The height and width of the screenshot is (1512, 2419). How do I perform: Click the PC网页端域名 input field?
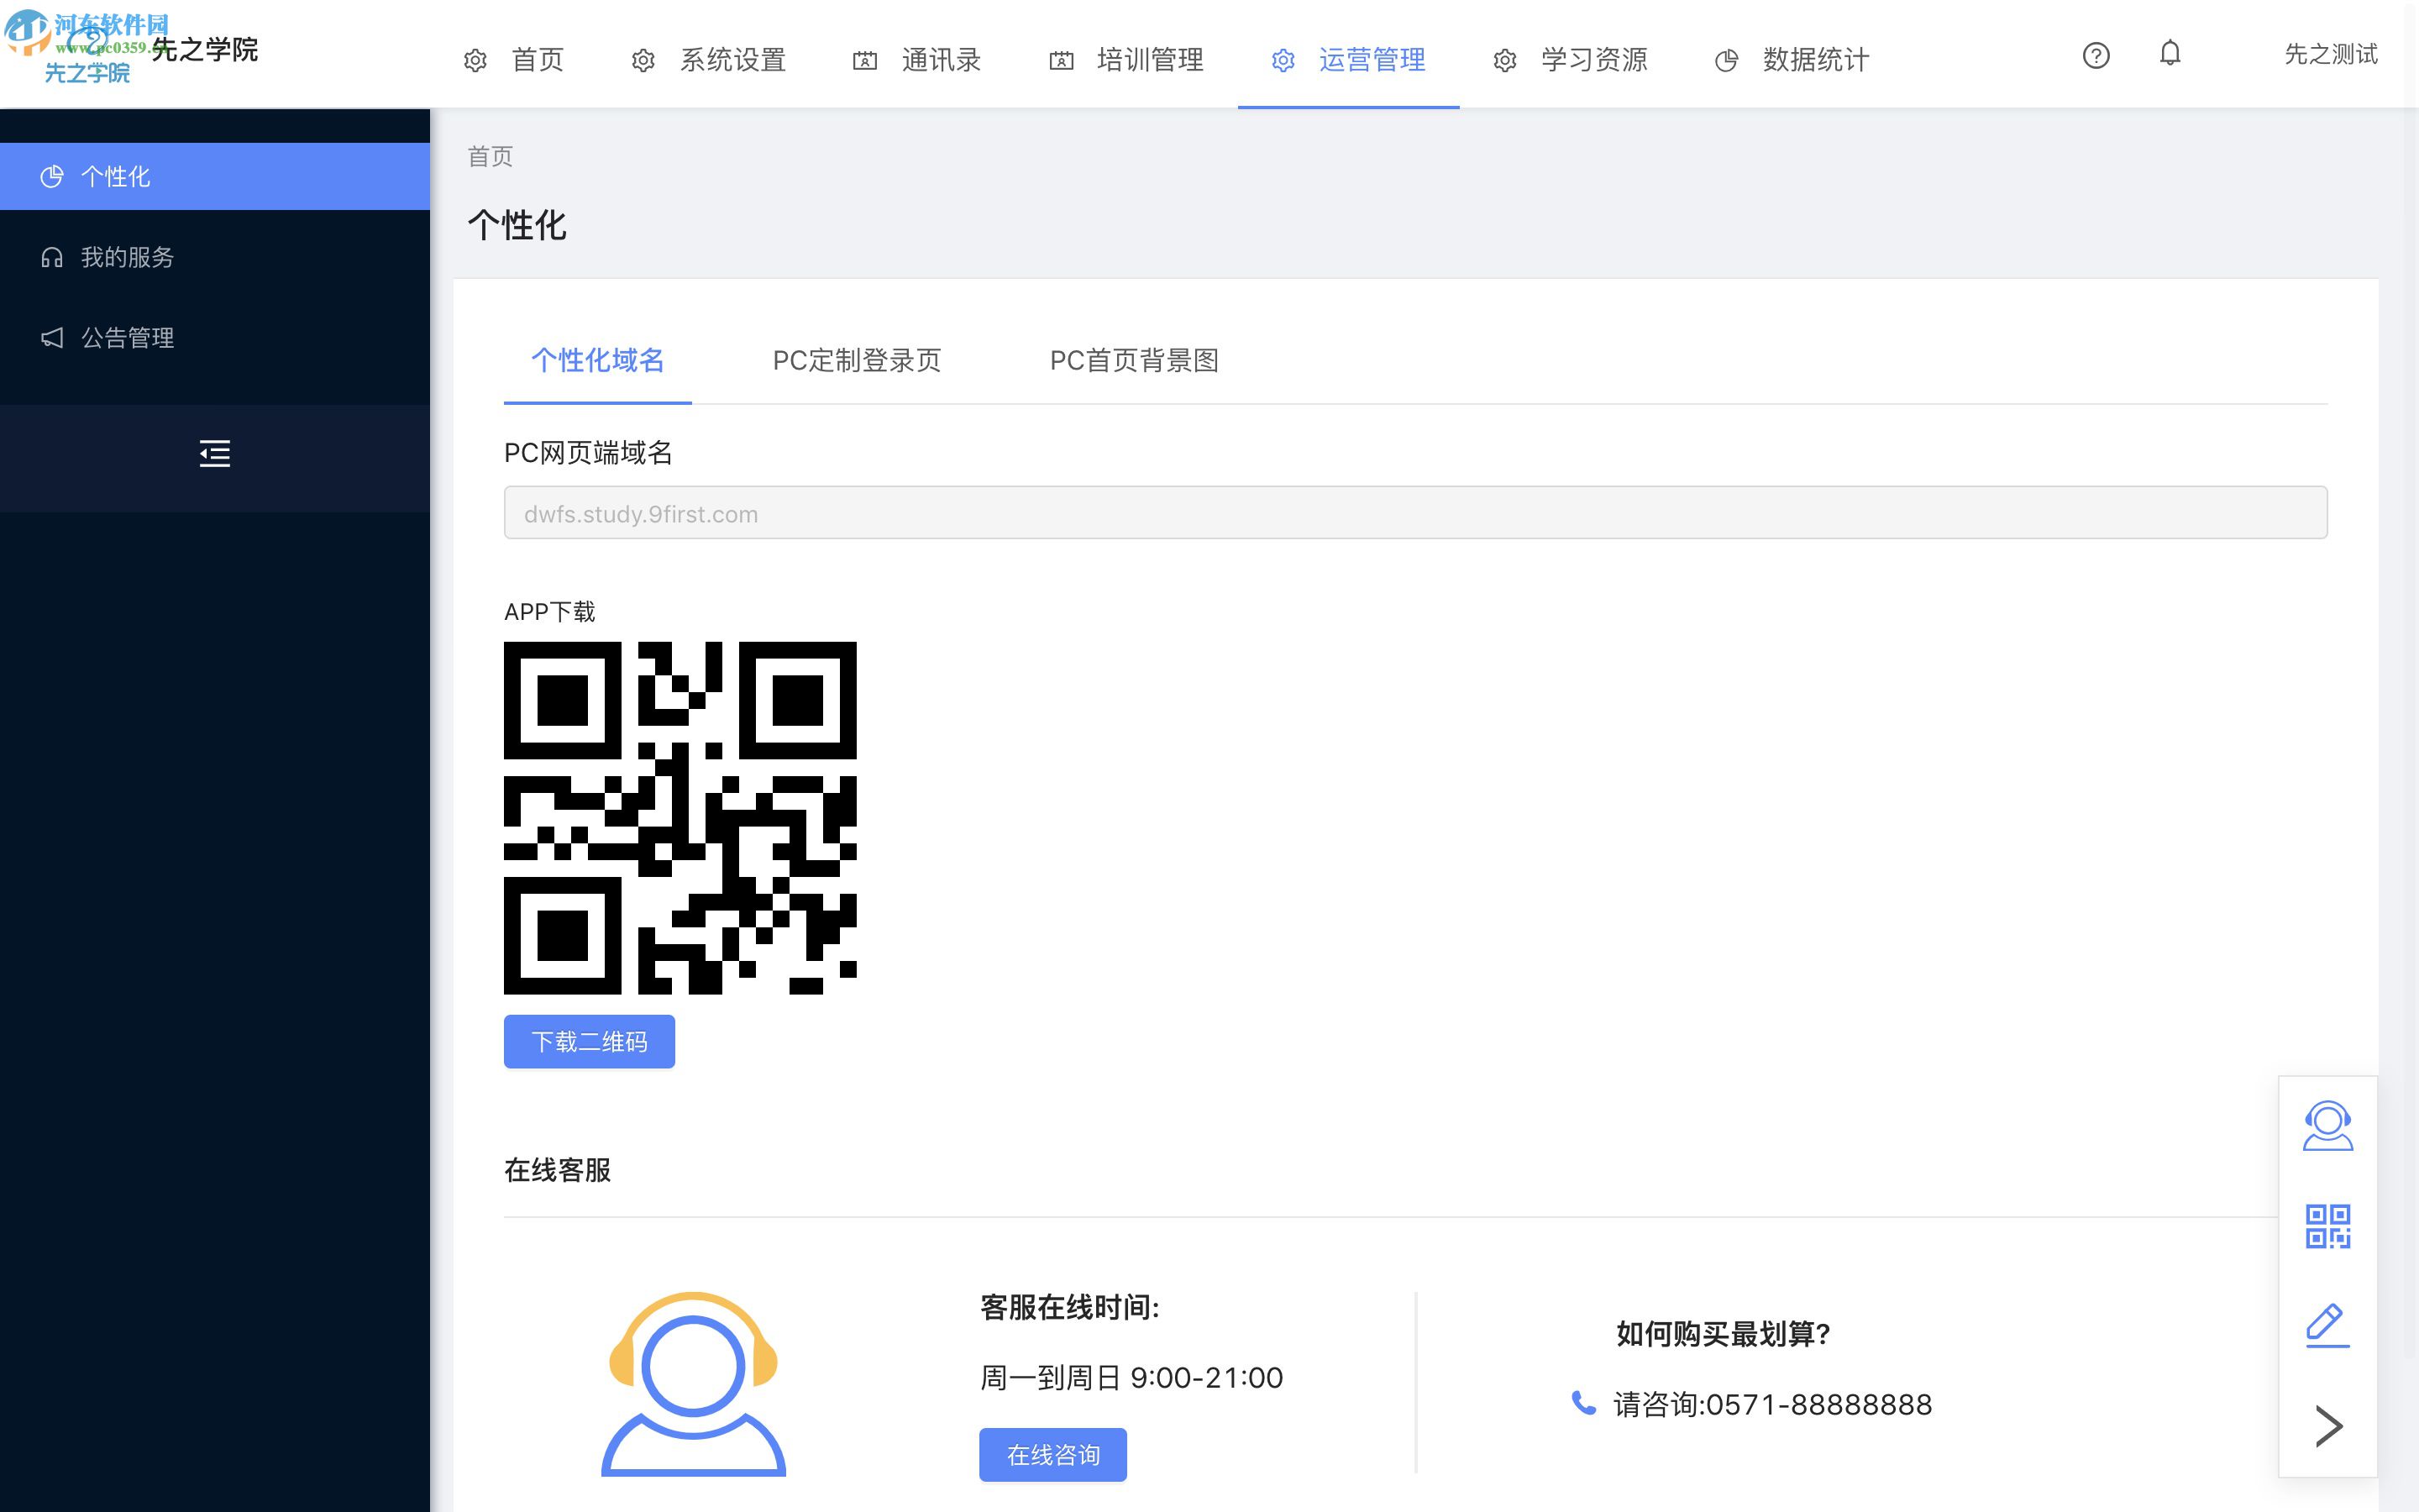pyautogui.click(x=1415, y=513)
